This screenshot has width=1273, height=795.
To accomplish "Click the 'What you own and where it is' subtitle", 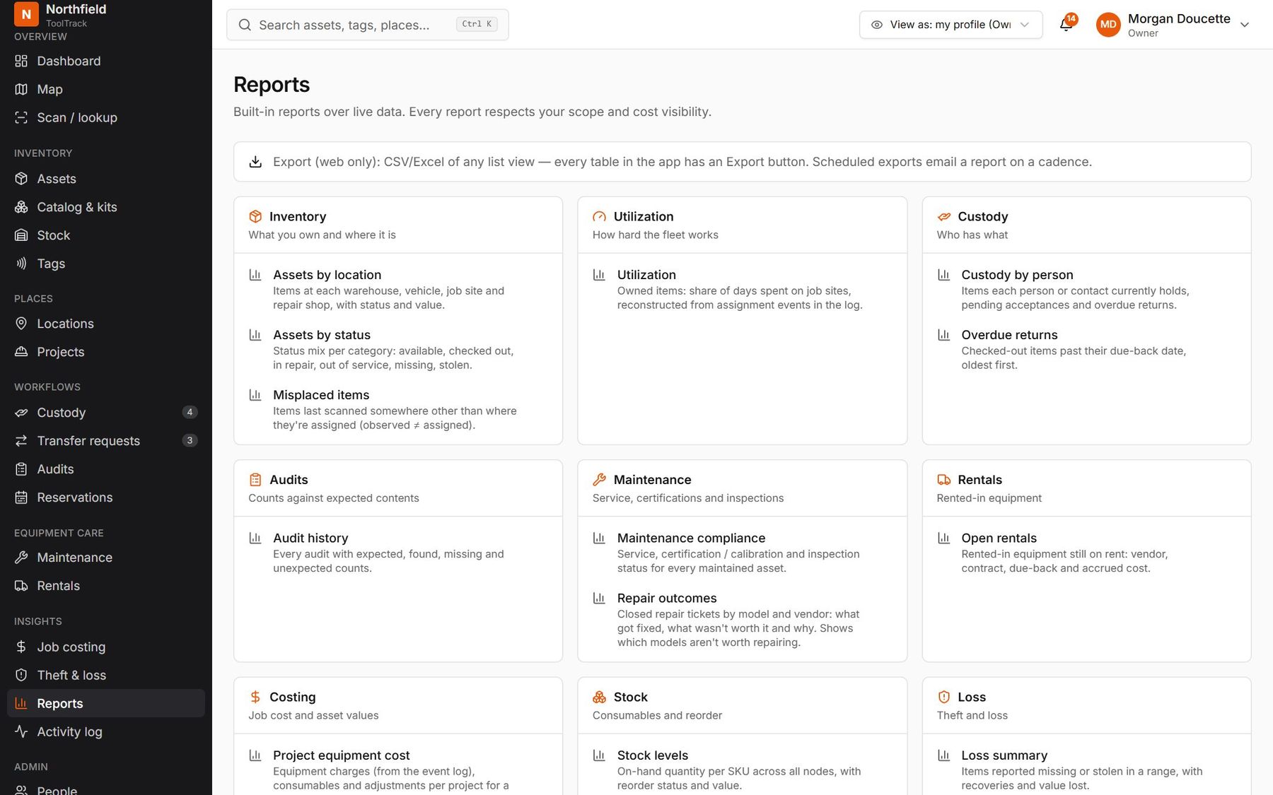I will tap(322, 235).
